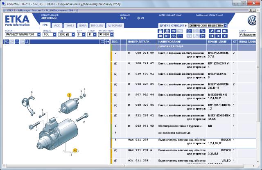Select part number N 902 955 02
This screenshot has height=170, width=262.
[141, 126]
